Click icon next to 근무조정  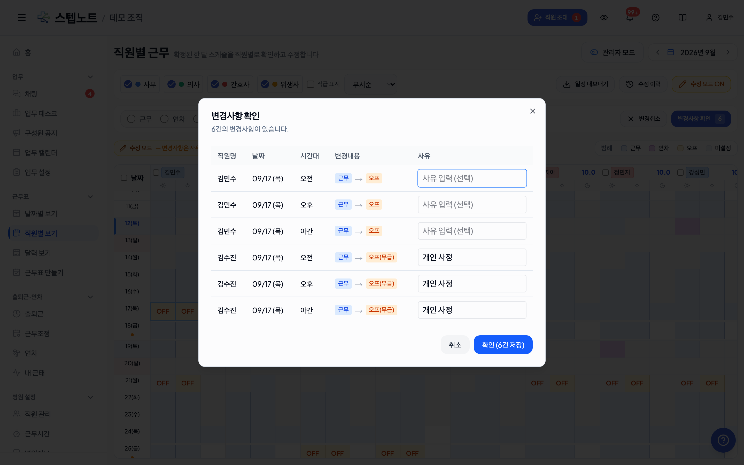coord(17,333)
